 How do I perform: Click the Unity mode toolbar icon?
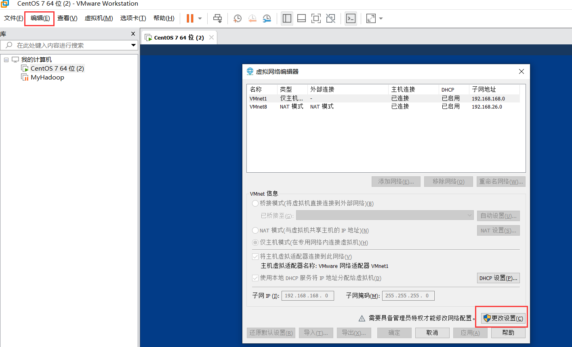pyautogui.click(x=330, y=19)
